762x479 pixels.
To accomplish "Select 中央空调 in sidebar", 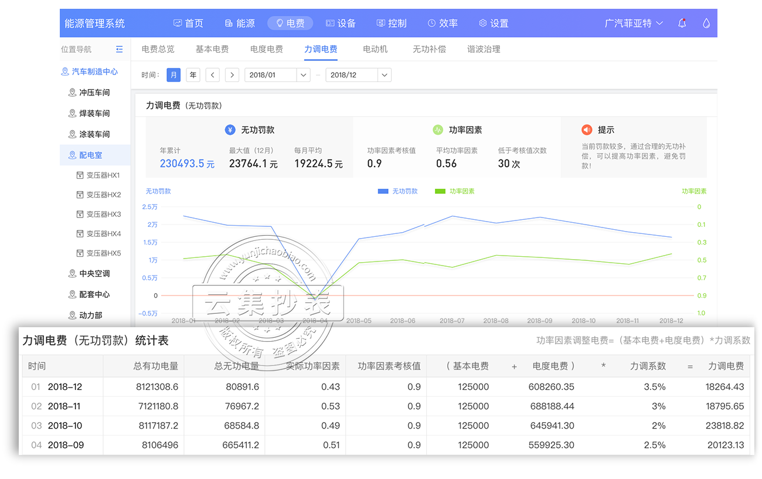I will pyautogui.click(x=89, y=274).
